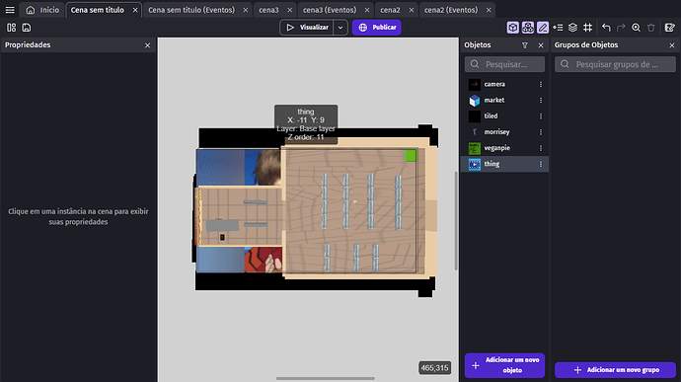The height and width of the screenshot is (382, 681).
Task: Click Adicionar um novo objeto button
Action: click(504, 365)
